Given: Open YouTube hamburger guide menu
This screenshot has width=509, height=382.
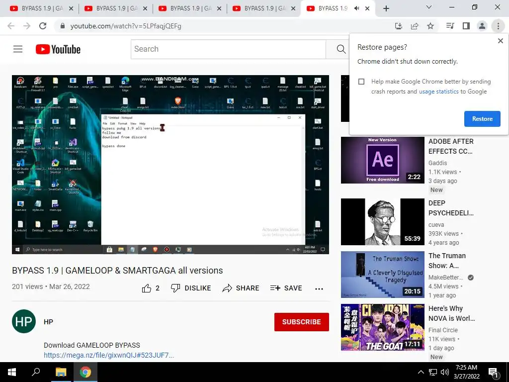Looking at the screenshot, I should point(18,49).
